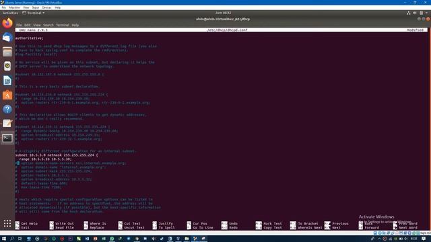Click the 'To Bracket' nano shortcut
Image resolution: width=431 pixels, height=242 pixels.
(304, 224)
